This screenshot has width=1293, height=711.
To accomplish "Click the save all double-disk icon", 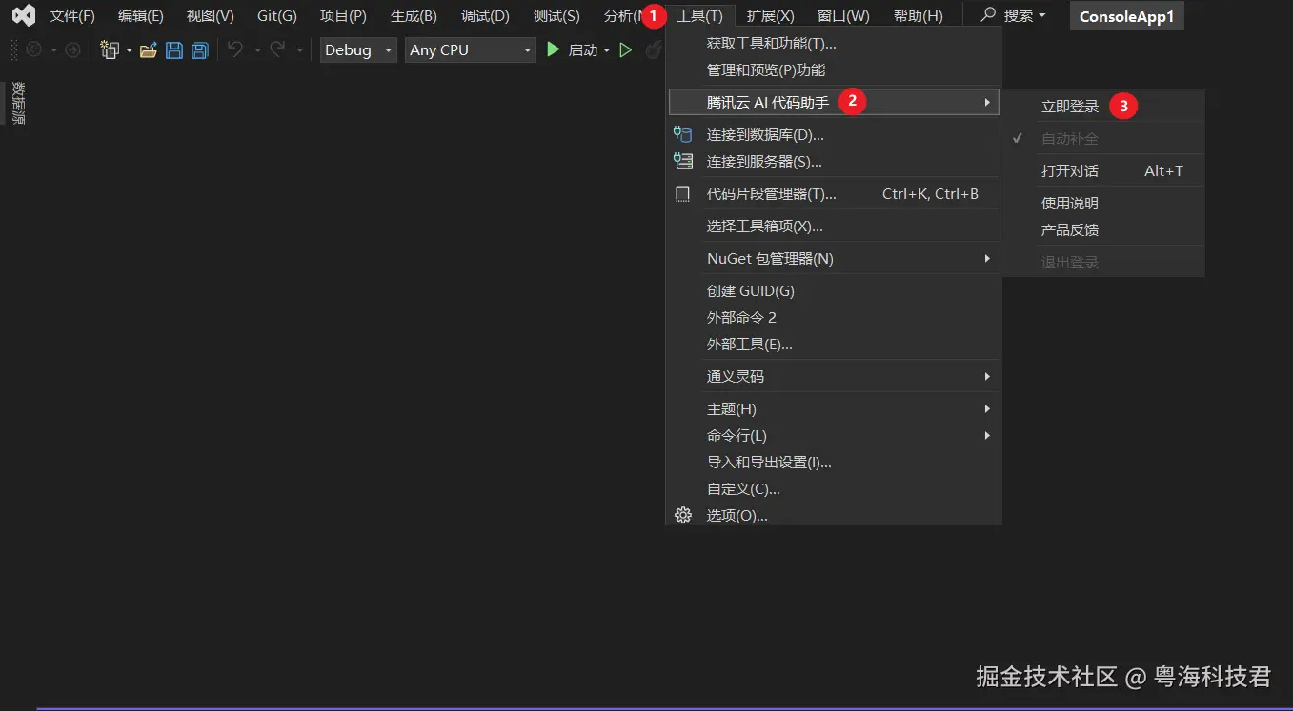I will coord(199,49).
